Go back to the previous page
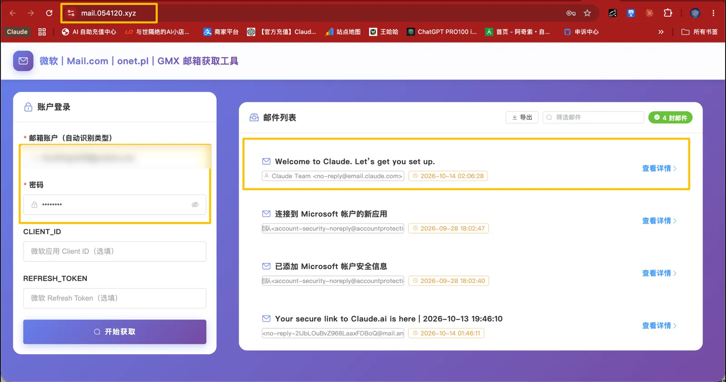Viewport: 726px width, 382px height. 13,13
